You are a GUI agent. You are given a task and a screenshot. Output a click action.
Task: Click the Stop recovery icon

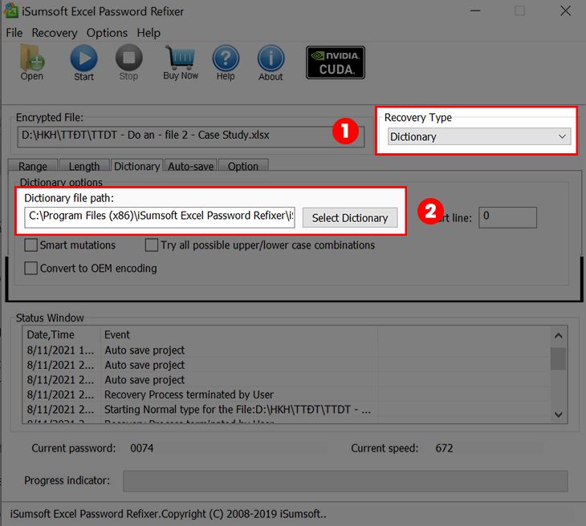pos(128,59)
